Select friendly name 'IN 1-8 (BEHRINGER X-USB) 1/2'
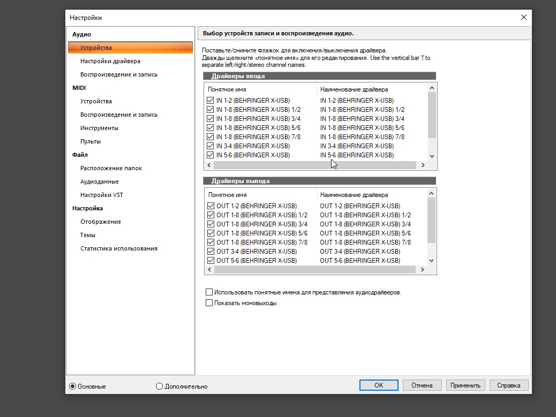 click(x=259, y=110)
